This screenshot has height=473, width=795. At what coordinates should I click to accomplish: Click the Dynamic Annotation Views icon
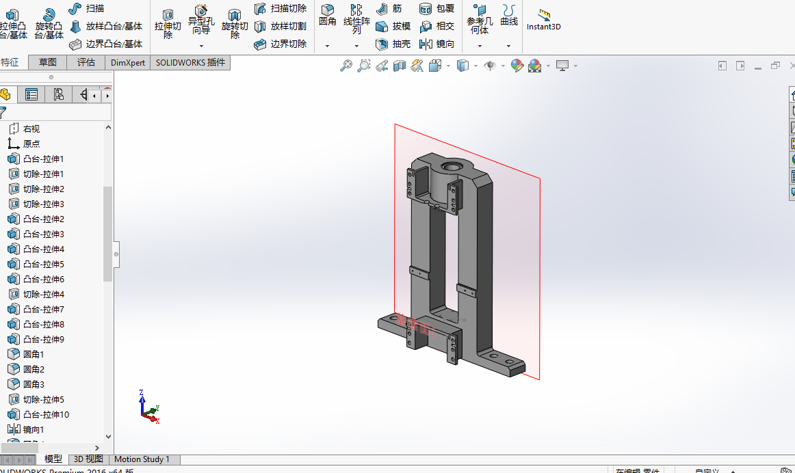[417, 66]
